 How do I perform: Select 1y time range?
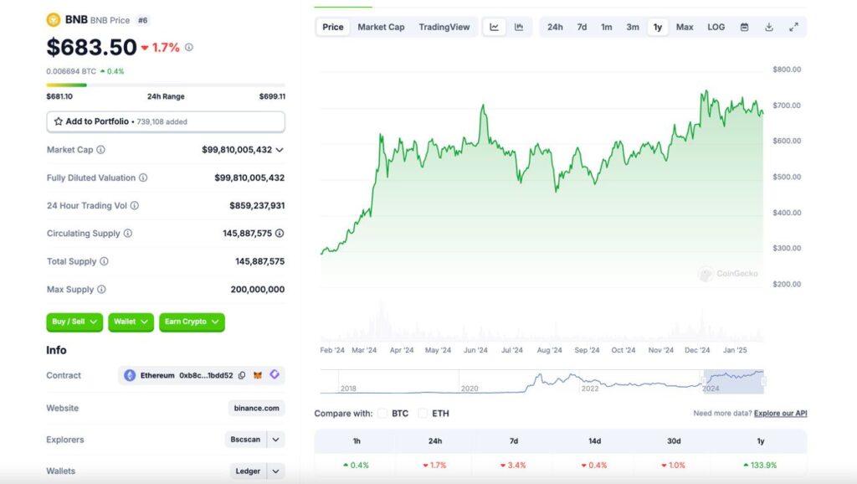658,27
